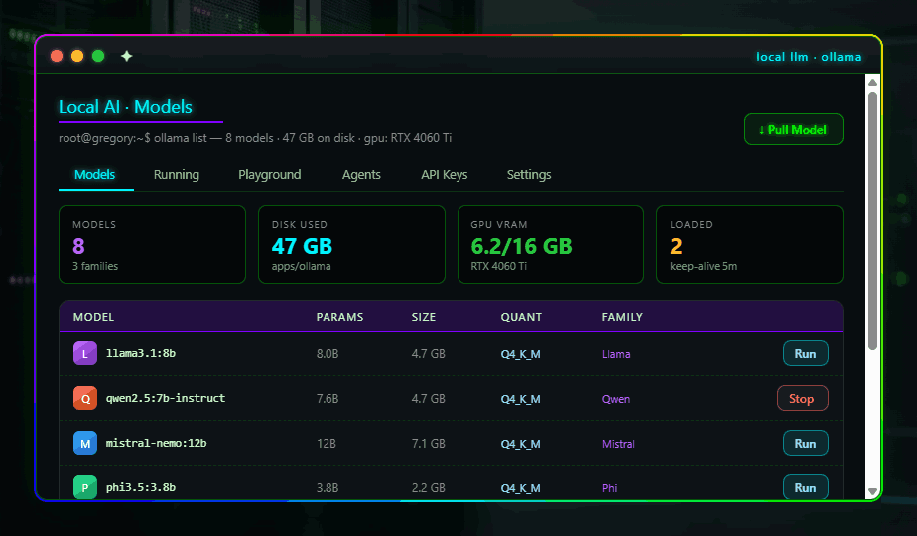Run the mistral-nemo:12b model
This screenshot has height=536, width=917.
pos(805,443)
